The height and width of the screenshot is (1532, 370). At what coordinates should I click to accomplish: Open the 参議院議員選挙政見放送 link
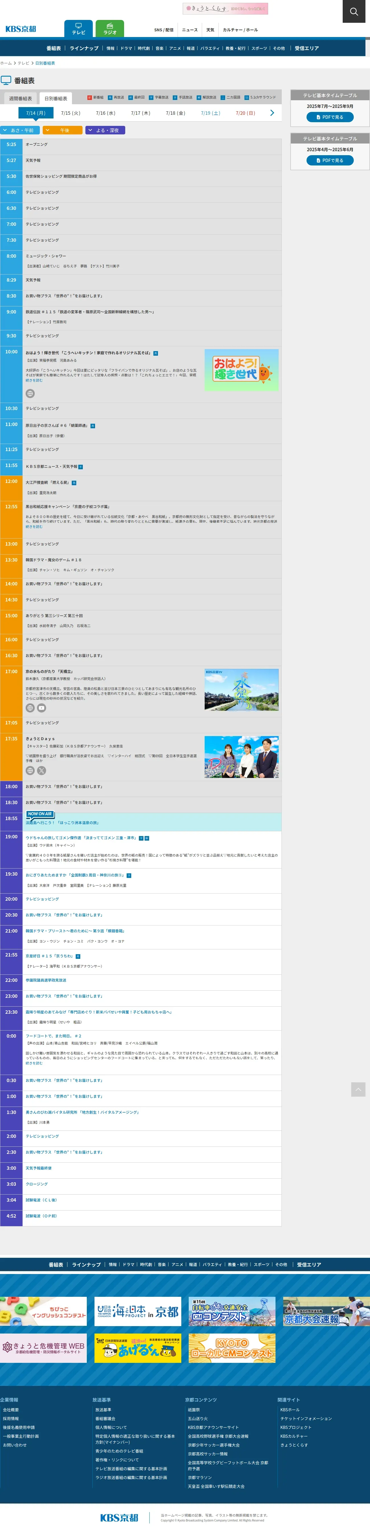(46, 980)
